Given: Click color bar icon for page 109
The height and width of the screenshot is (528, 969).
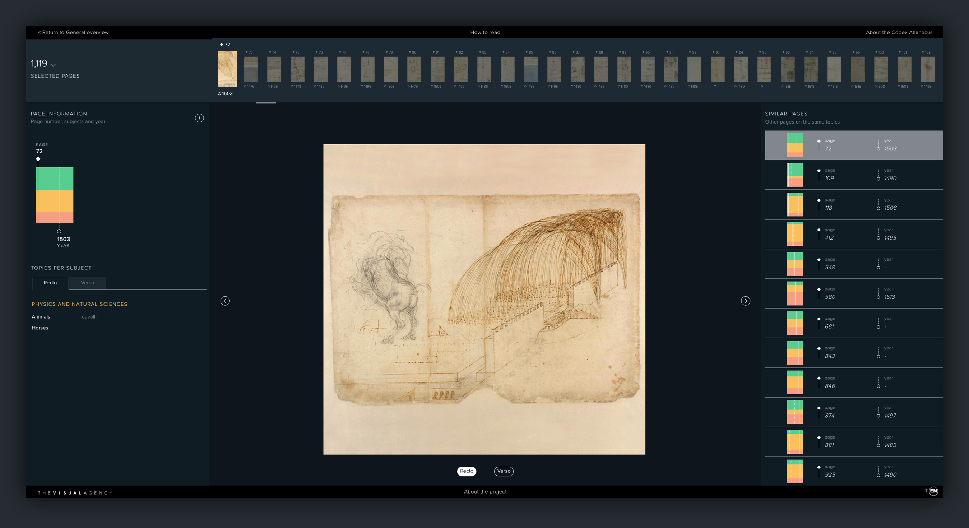Looking at the screenshot, I should pyautogui.click(x=794, y=175).
